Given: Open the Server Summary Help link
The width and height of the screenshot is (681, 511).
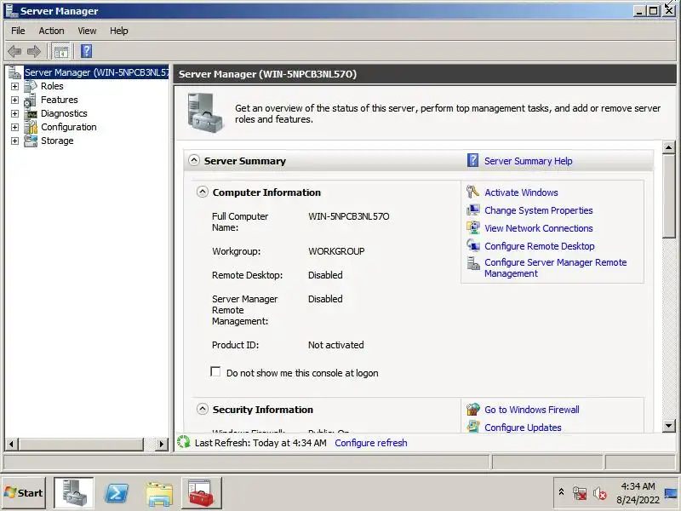Looking at the screenshot, I should pyautogui.click(x=528, y=161).
